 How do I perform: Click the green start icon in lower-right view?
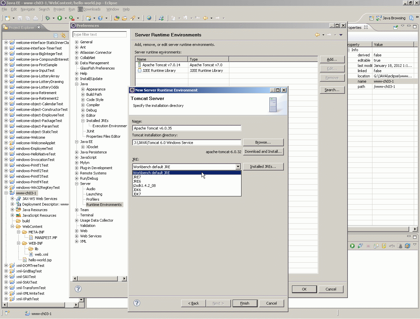352,246
